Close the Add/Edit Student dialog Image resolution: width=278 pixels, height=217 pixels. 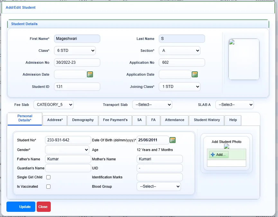click(x=44, y=207)
